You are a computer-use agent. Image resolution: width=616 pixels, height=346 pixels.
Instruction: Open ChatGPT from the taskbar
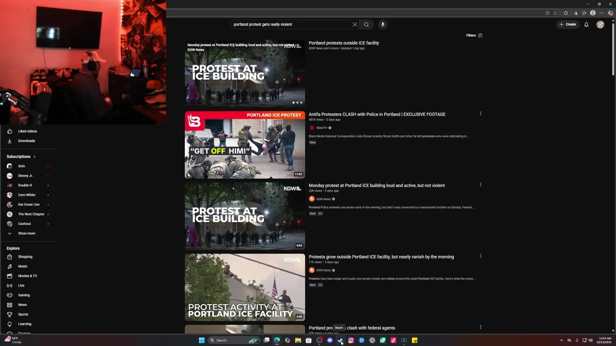tap(372, 340)
